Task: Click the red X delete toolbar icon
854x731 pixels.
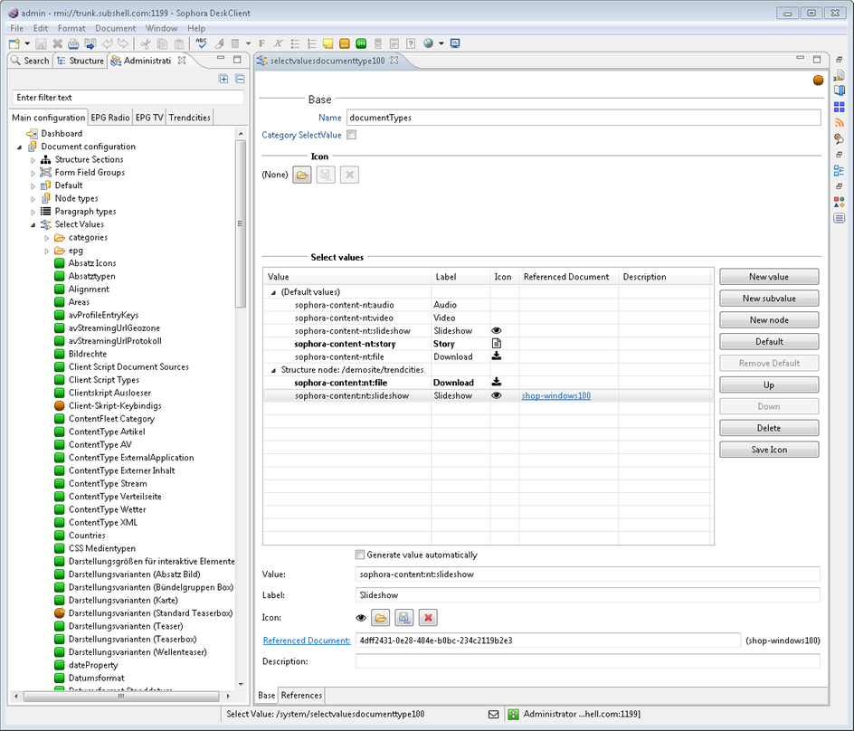Action: (x=57, y=43)
